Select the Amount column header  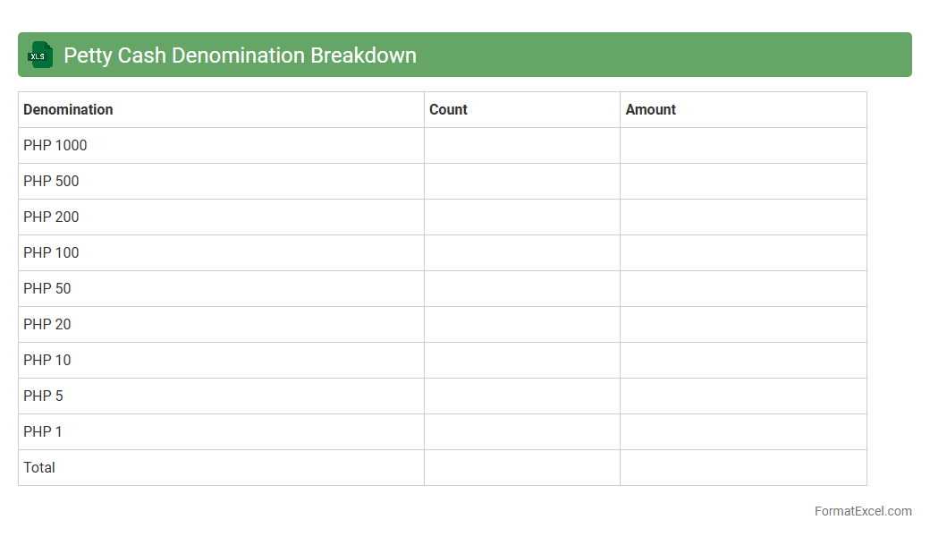pyautogui.click(x=650, y=109)
